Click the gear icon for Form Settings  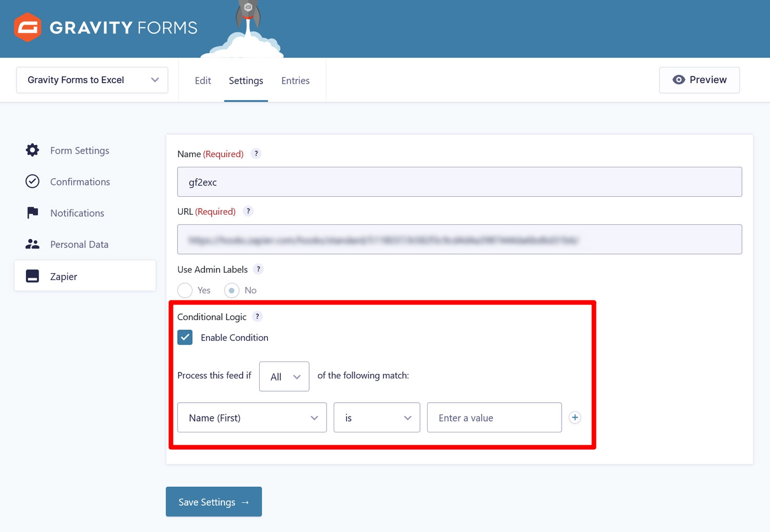pos(32,150)
